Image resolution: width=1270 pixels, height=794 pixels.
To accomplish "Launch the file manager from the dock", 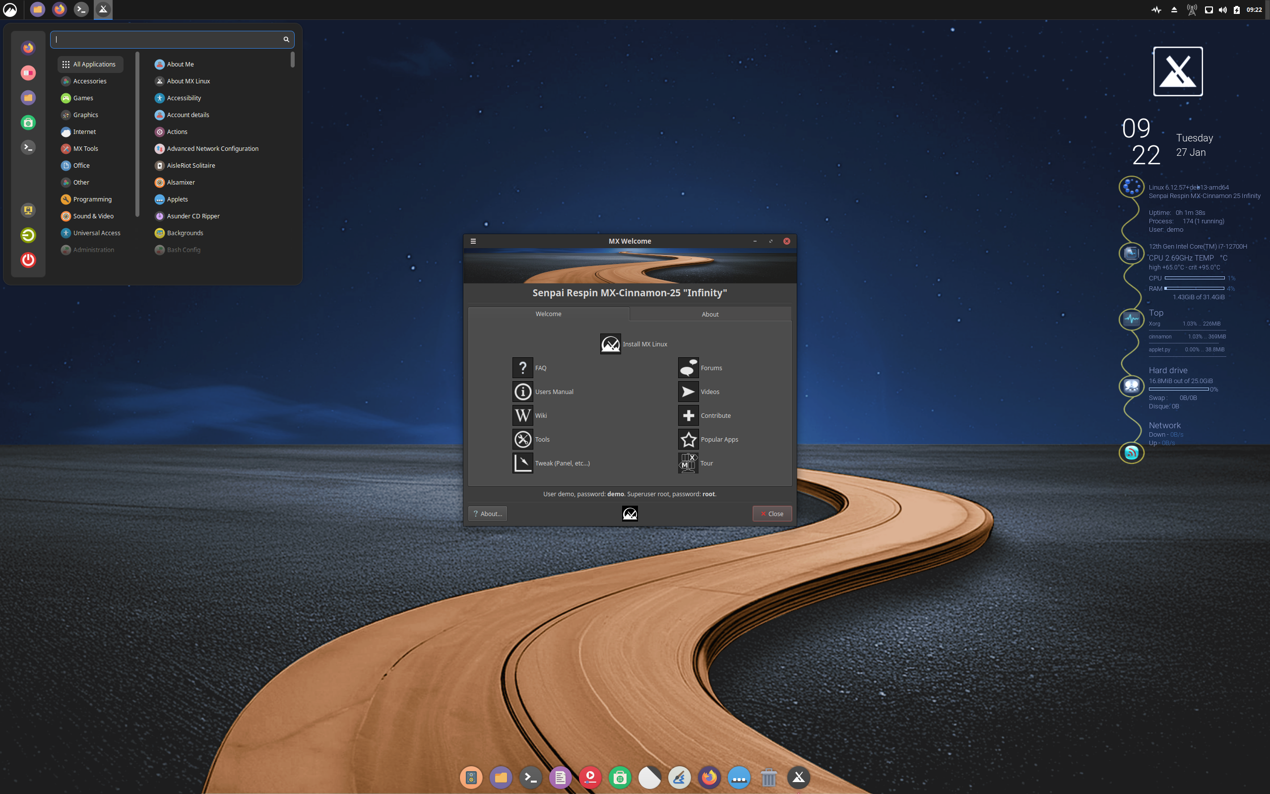I will 501,777.
